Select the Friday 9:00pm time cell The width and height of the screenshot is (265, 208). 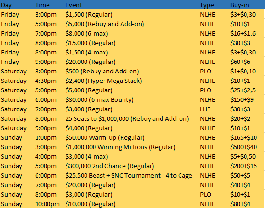tap(46, 62)
